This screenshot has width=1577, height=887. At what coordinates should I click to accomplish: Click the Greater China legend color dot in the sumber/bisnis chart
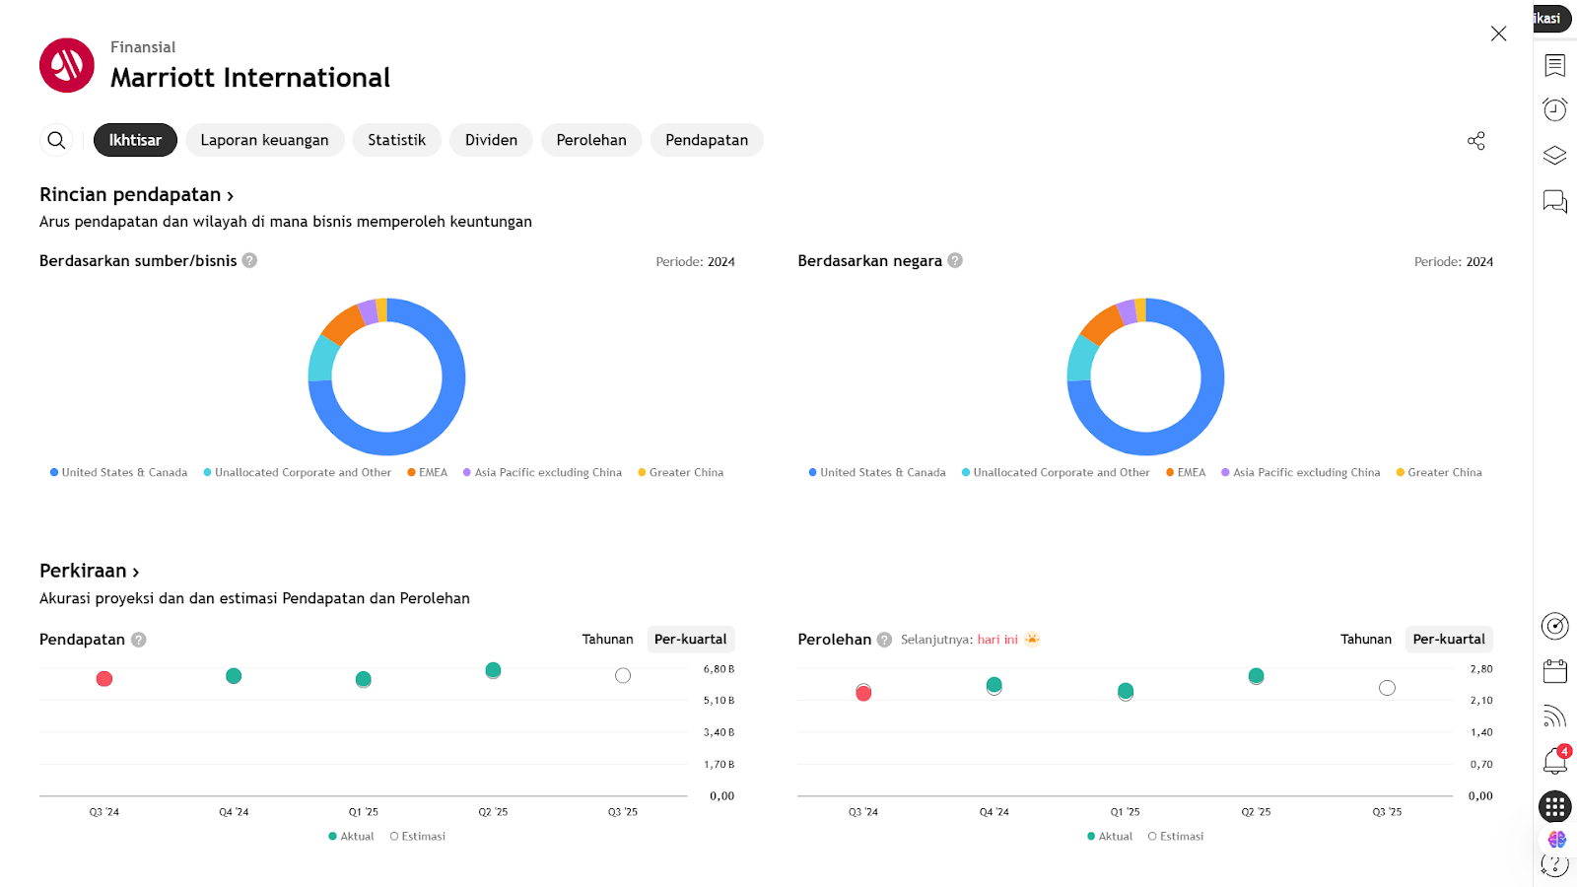coord(642,473)
